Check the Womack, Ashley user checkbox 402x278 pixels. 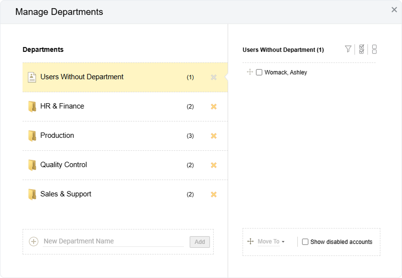pos(259,72)
